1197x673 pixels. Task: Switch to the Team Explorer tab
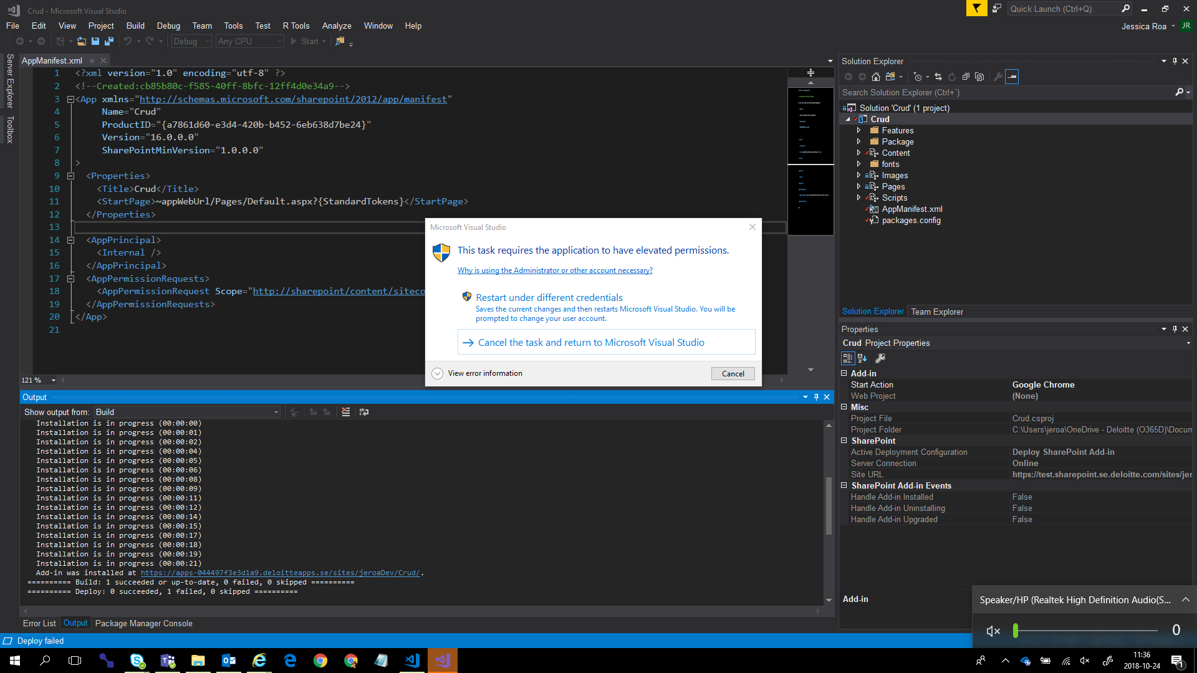click(937, 312)
